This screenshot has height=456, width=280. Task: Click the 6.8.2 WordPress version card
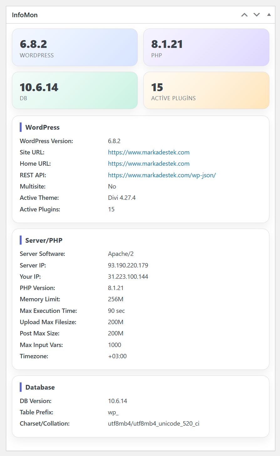[75, 47]
